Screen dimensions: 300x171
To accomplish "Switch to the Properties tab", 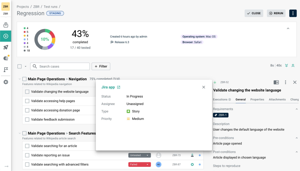I will (x=257, y=99).
